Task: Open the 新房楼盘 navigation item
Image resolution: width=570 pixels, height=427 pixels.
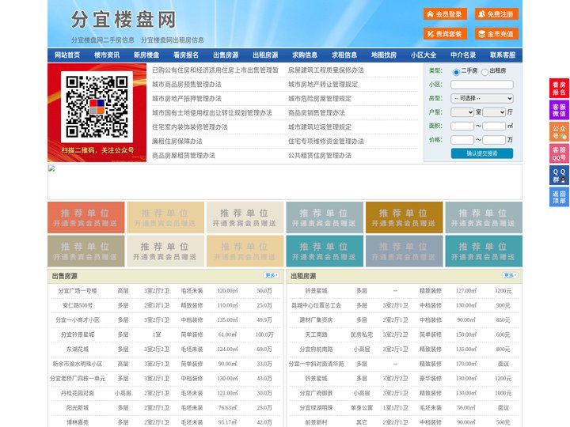Action: click(x=146, y=55)
